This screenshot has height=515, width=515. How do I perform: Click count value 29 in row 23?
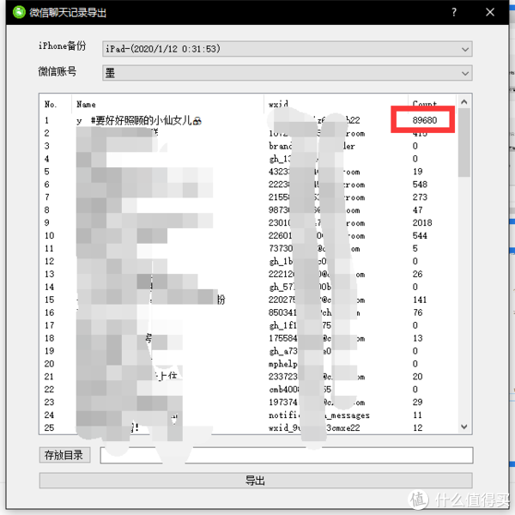[x=417, y=402]
